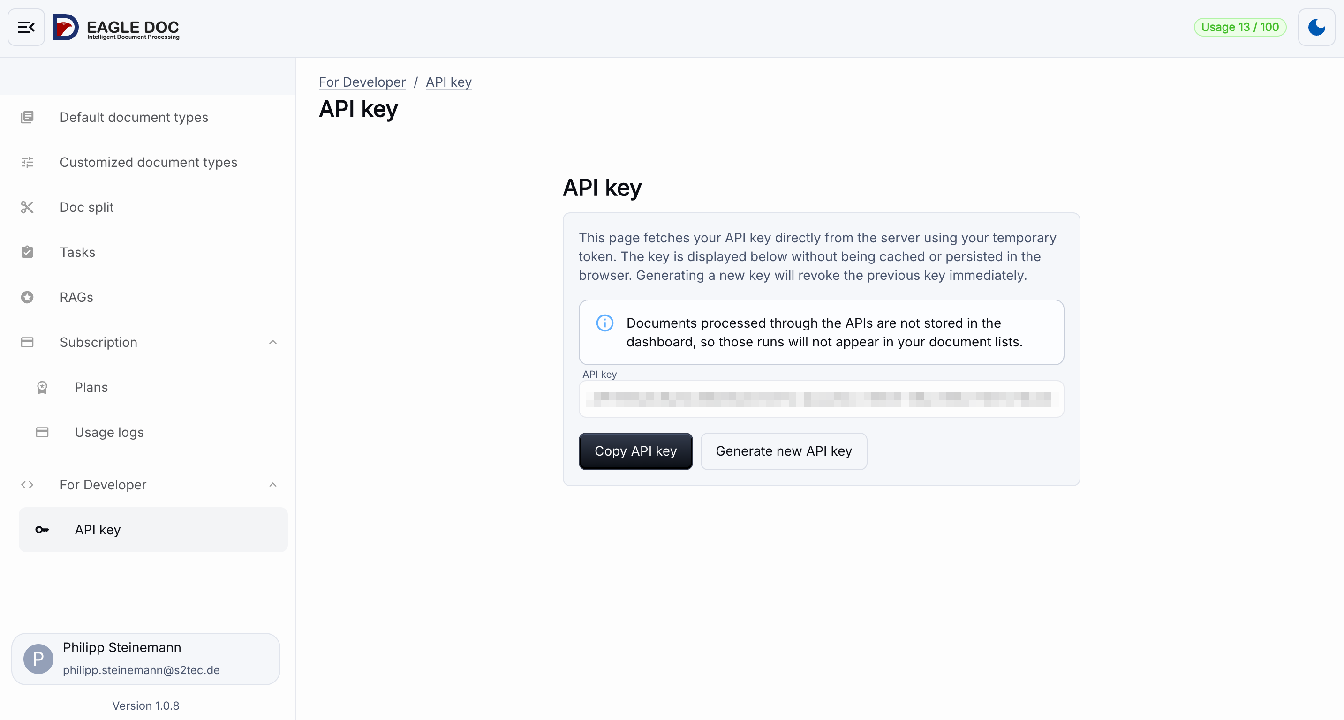Open the Usage logs entry
The width and height of the screenshot is (1344, 720).
109,432
